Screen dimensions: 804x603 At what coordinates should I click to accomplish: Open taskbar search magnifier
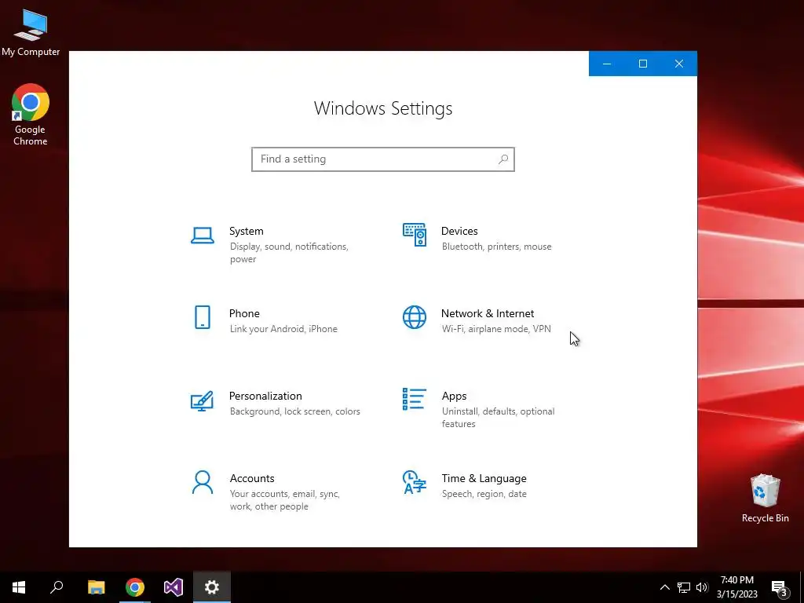[57, 587]
